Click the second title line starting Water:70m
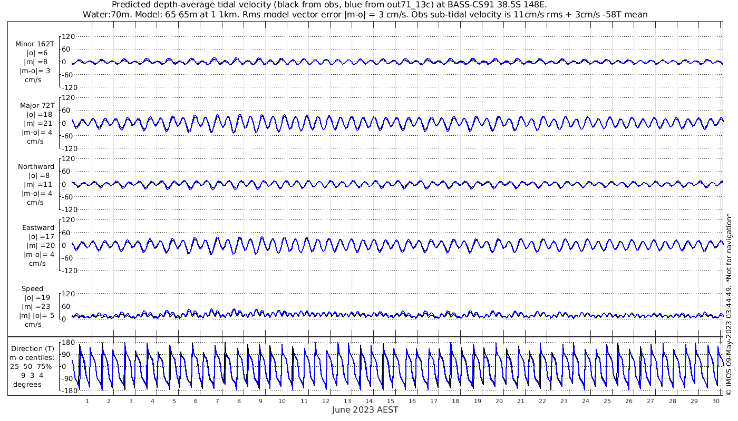Screen dimensions: 738x421 coord(365,14)
